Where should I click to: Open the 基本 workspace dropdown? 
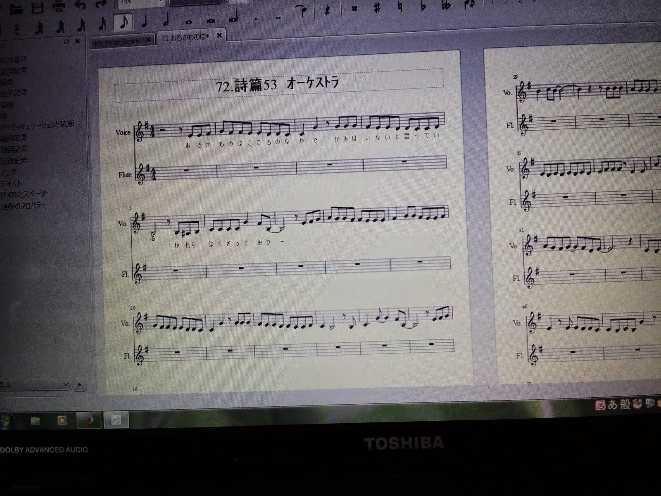coord(35,385)
